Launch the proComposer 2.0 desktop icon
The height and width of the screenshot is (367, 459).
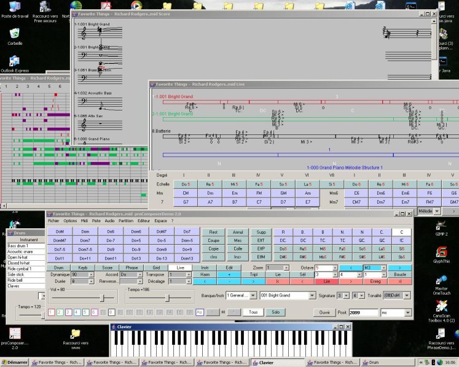[x=15, y=339]
